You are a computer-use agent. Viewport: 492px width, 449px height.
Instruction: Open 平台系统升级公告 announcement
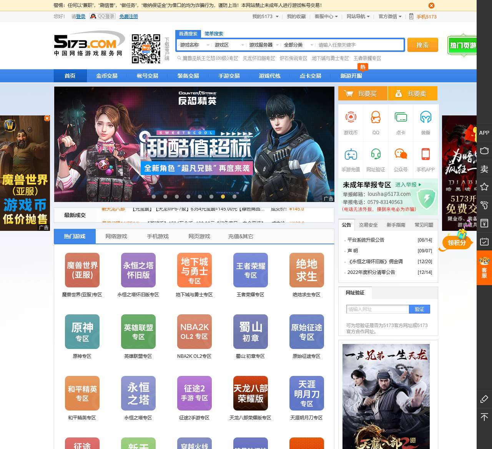point(366,240)
